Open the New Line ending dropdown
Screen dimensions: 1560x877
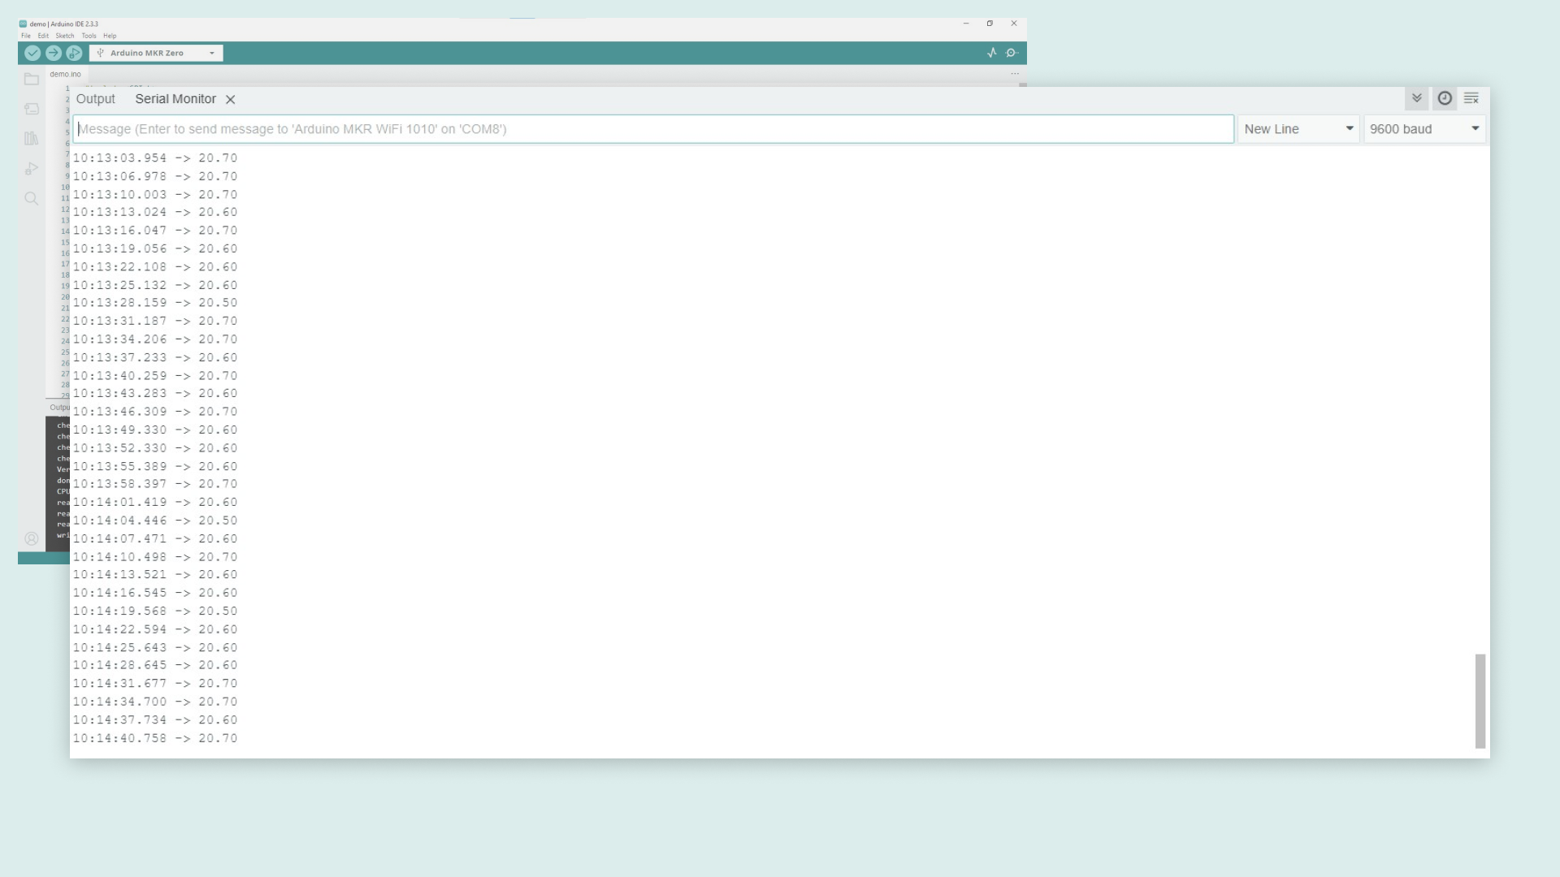[x=1298, y=129]
